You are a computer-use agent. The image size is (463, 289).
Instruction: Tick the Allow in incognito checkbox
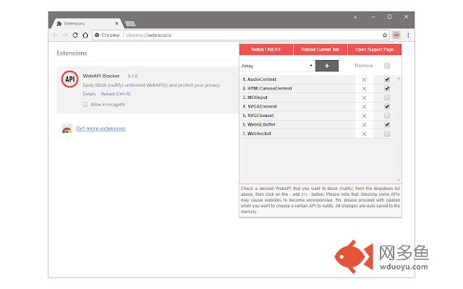(x=85, y=104)
